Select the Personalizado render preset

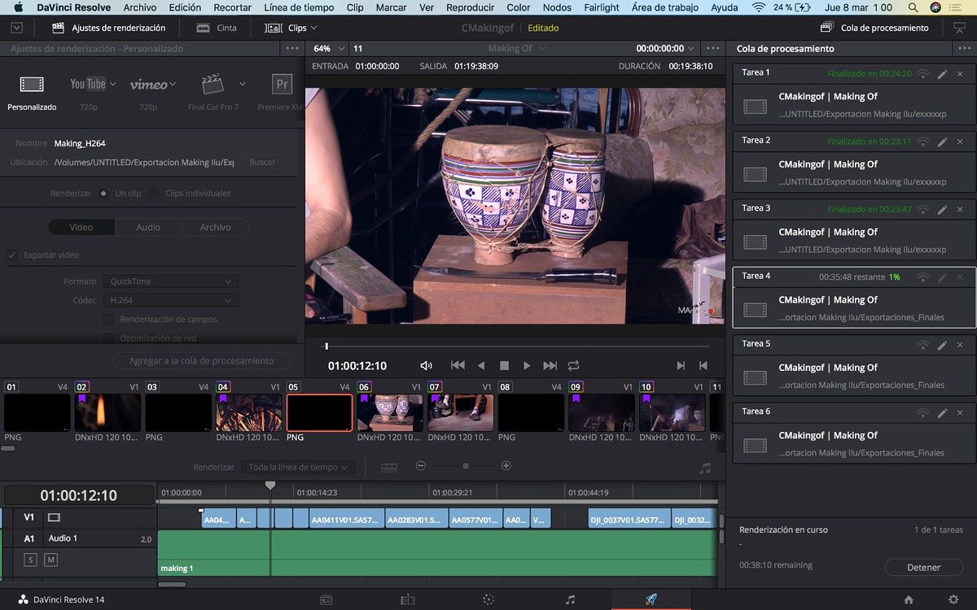(x=32, y=92)
